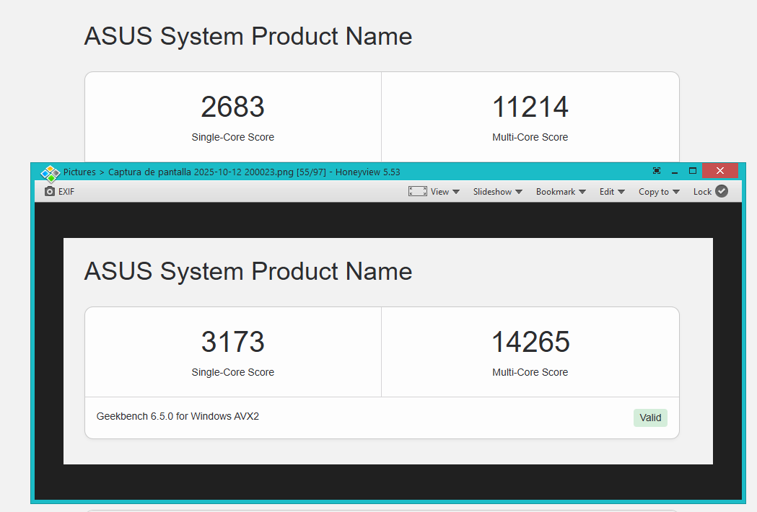Click Multi-Core Score label under 14265
This screenshot has width=757, height=512.
click(530, 372)
